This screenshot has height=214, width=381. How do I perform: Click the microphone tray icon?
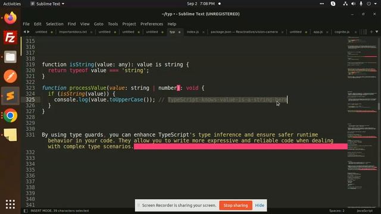pyautogui.click(x=361, y=4)
